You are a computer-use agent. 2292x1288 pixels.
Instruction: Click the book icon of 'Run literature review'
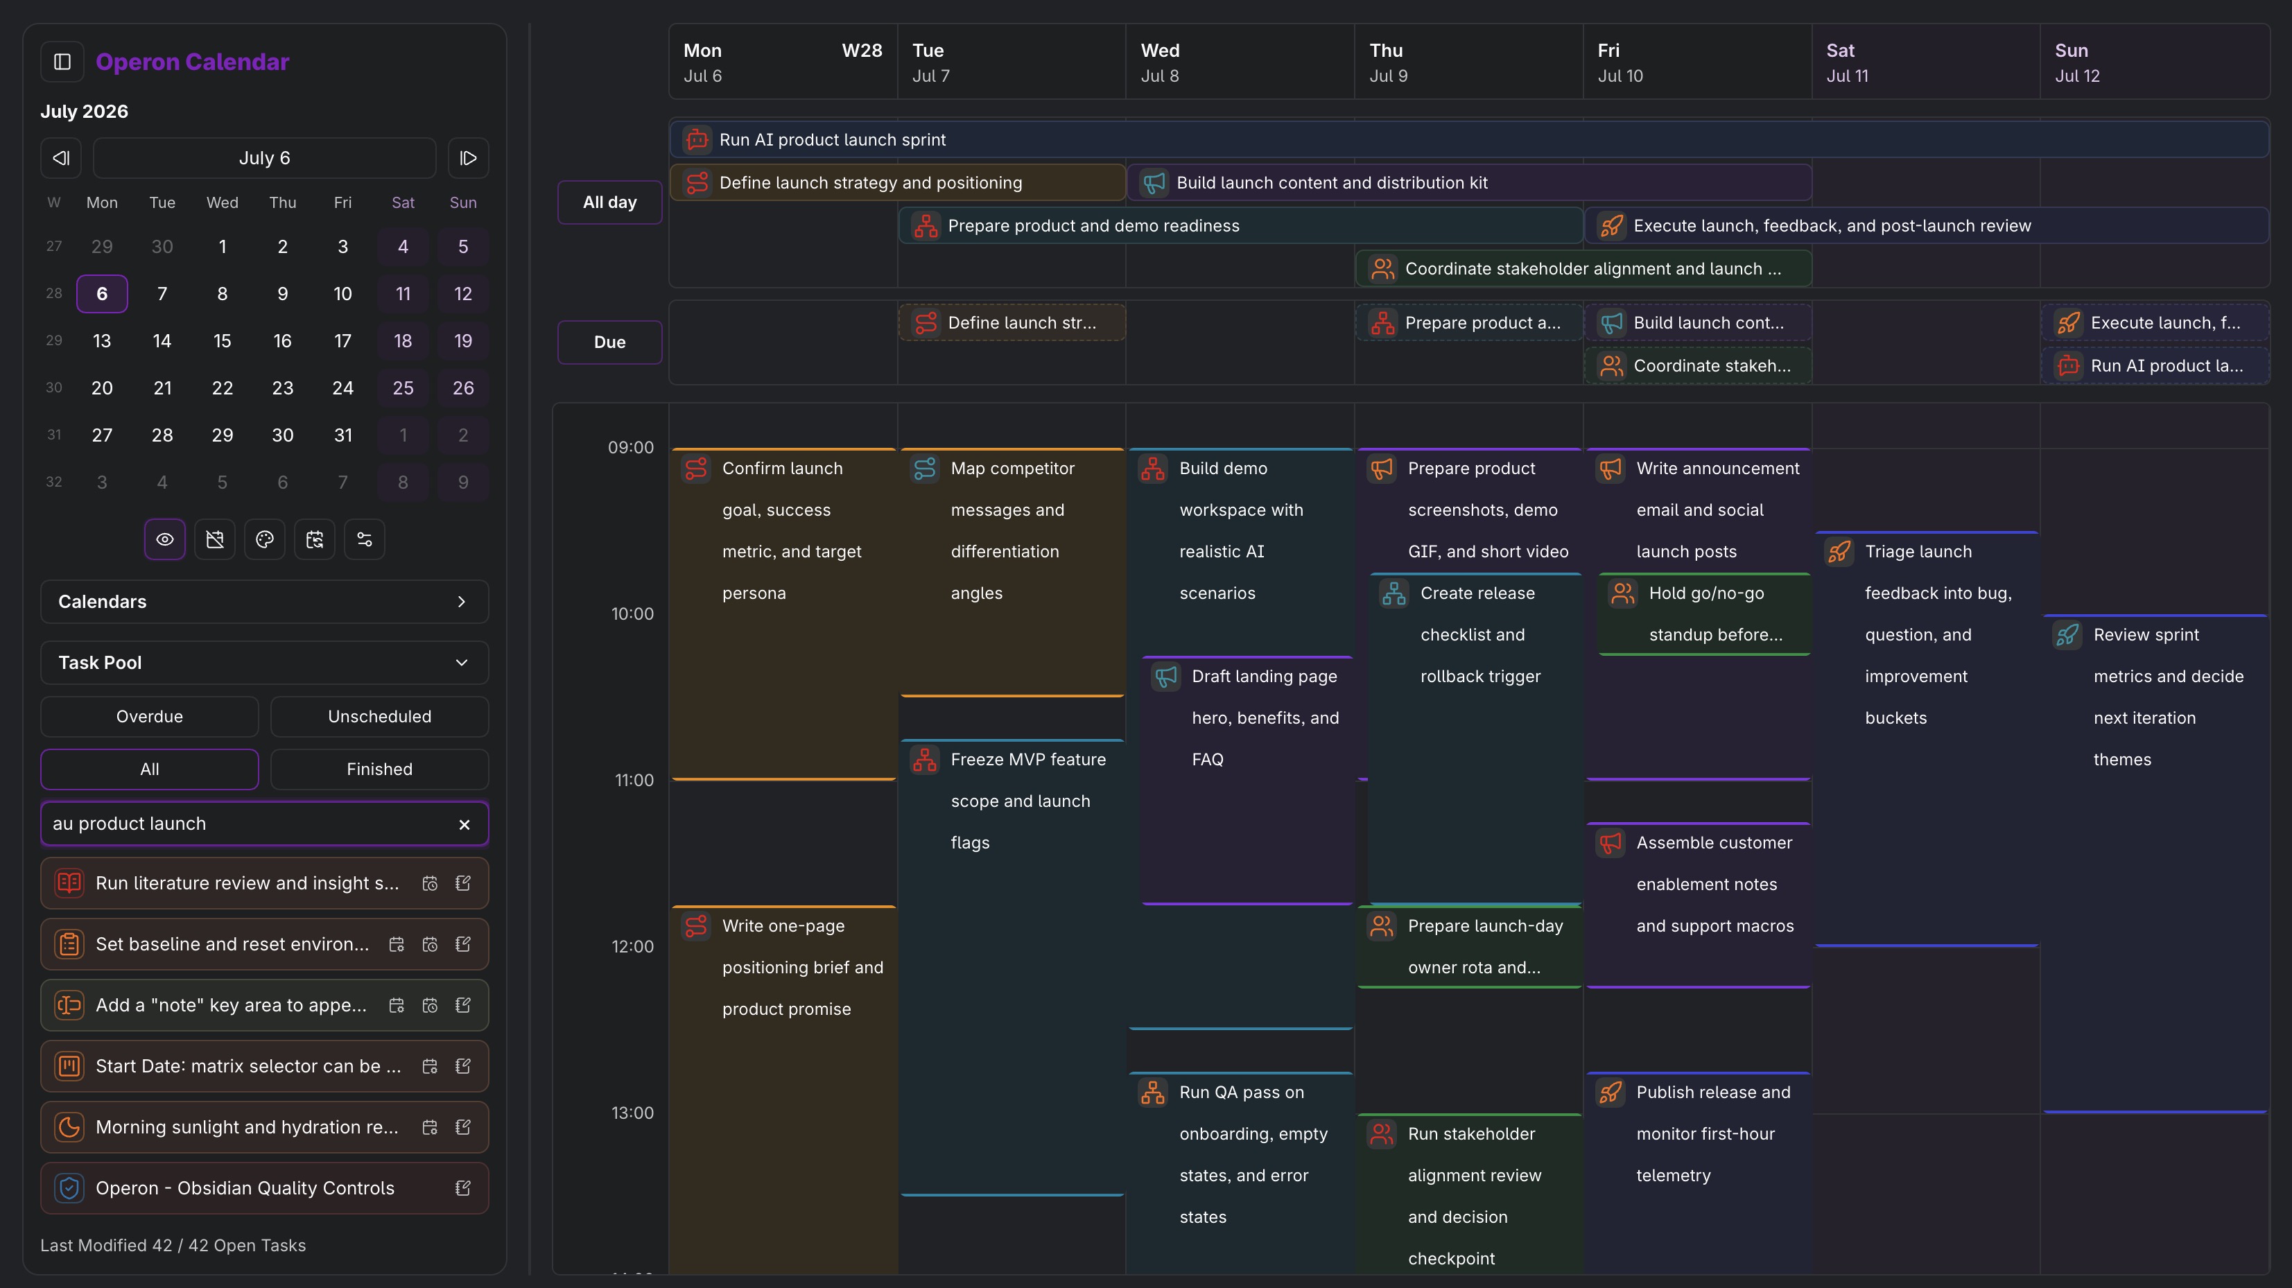coord(69,883)
